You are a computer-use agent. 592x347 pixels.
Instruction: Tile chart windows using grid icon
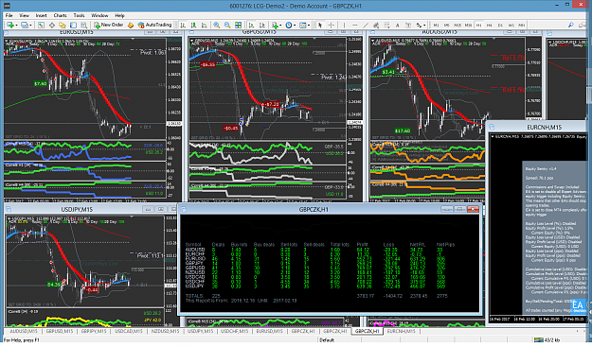click(x=239, y=26)
